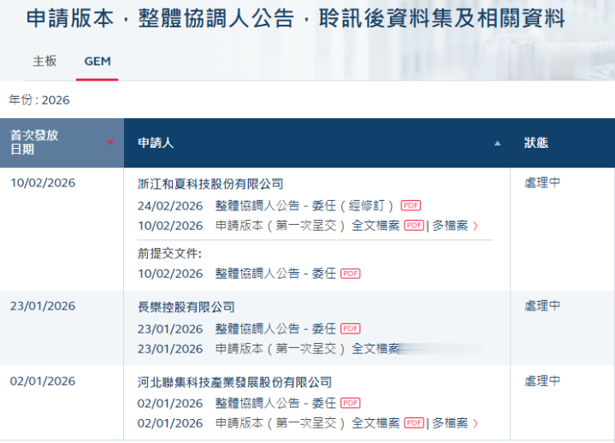Click the 前提交文件: label
615x443 pixels.
coord(169,254)
